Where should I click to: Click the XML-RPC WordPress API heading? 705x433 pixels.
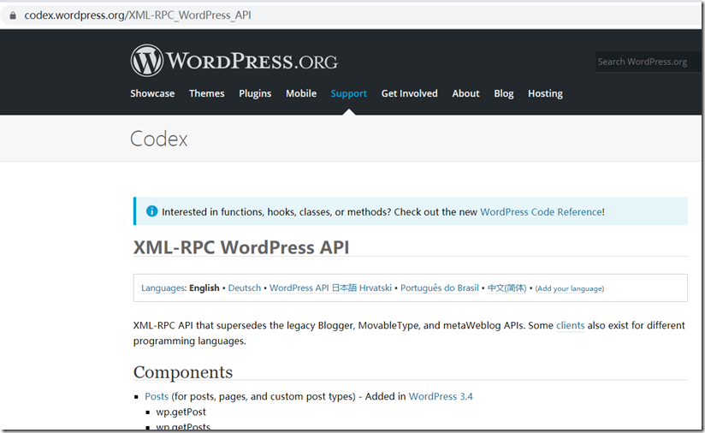tap(241, 247)
